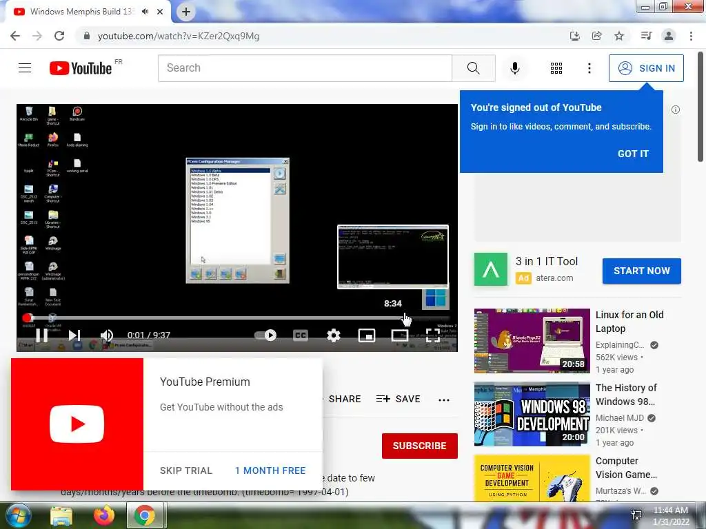Open more actions ellipsis below video

444,400
